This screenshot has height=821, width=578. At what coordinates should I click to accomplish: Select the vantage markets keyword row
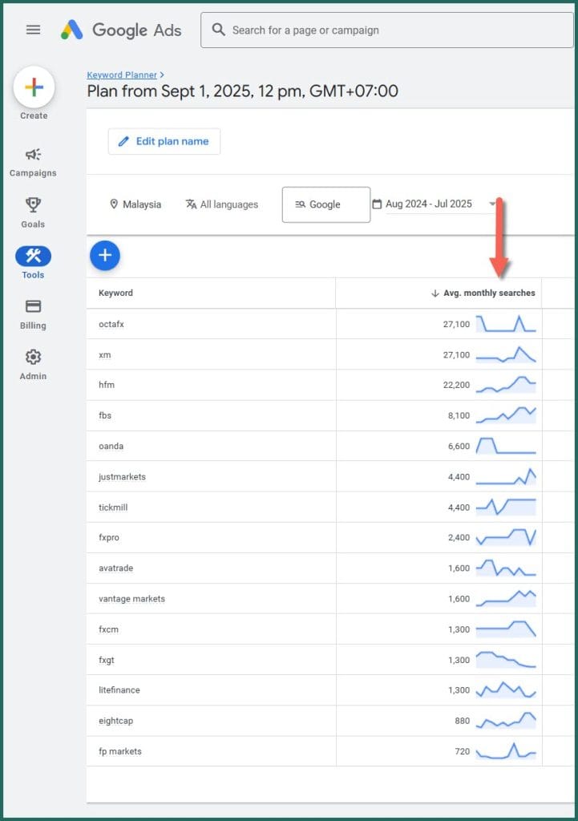pyautogui.click(x=329, y=599)
